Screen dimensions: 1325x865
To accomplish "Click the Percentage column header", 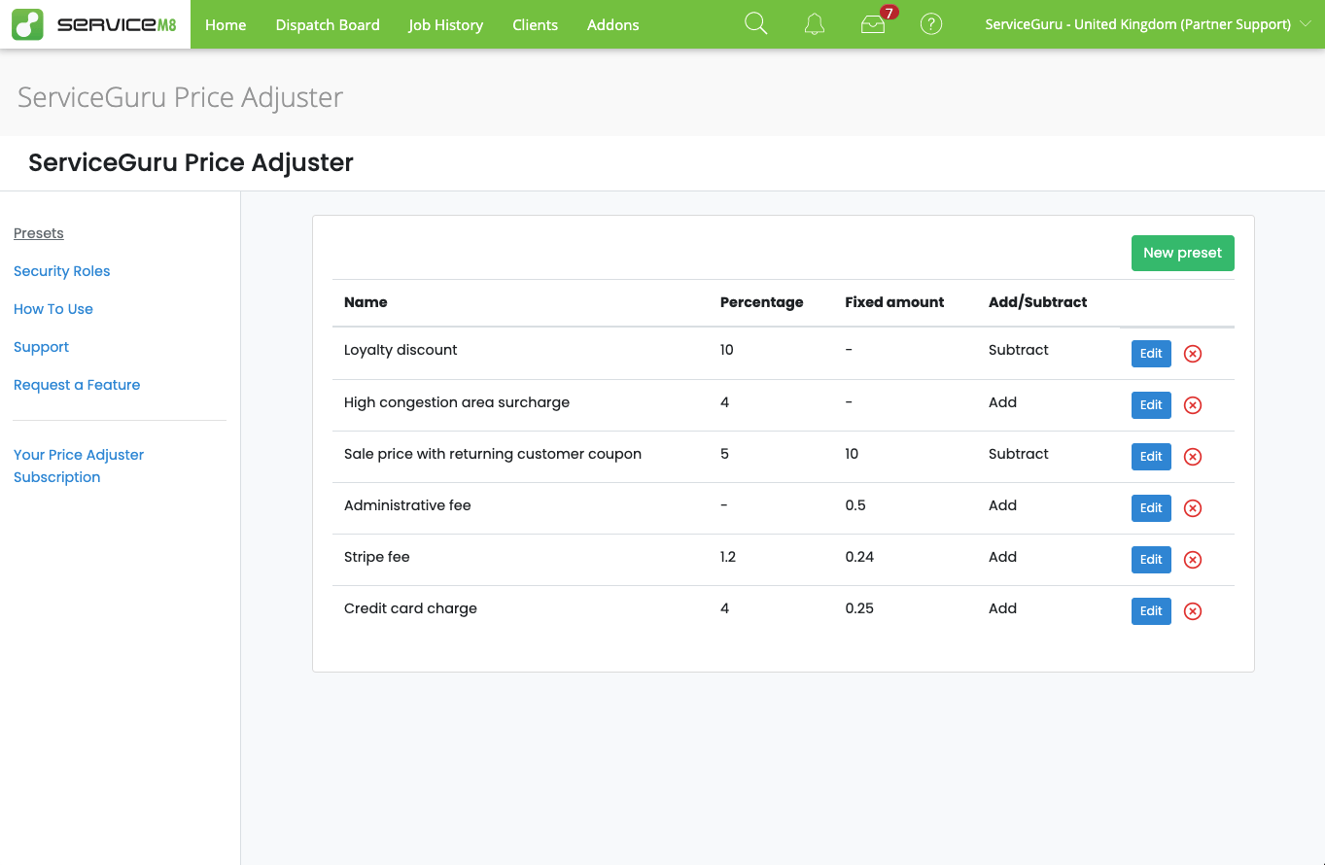I will point(761,302).
